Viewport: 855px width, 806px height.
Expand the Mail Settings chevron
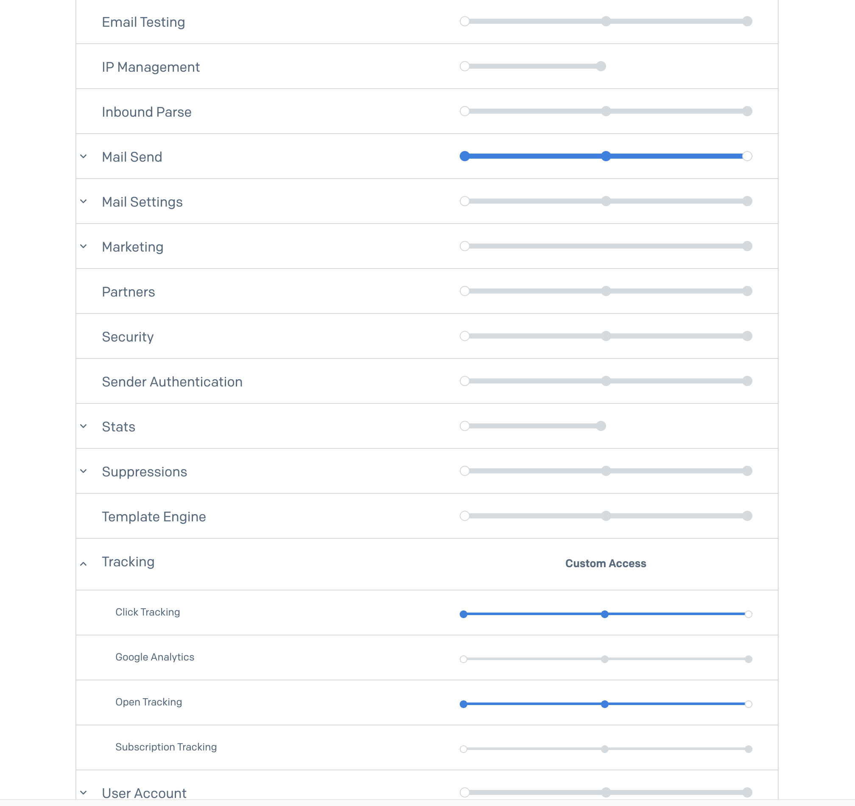coord(84,201)
